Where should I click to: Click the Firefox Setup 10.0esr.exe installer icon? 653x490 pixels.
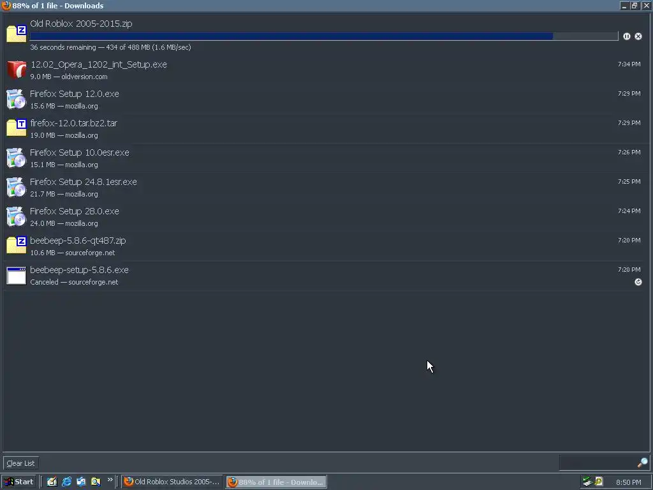coord(16,158)
